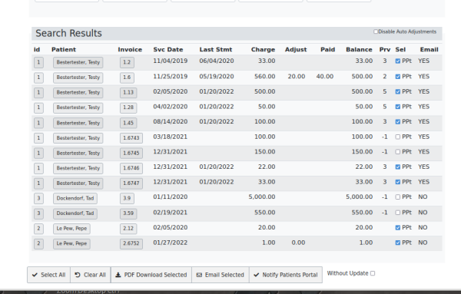Viewport: 461px width, 294px height.
Task: Open invoice 1.13 button
Action: tap(128, 93)
